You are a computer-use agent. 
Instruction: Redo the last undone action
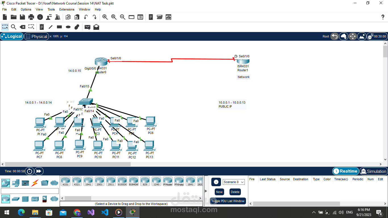click(95, 17)
